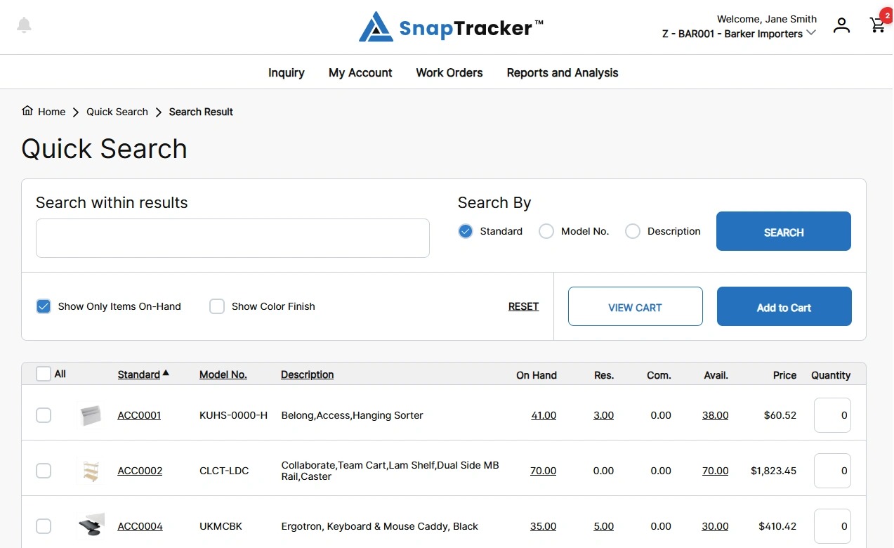This screenshot has height=548, width=894.
Task: Click the RESET link
Action: pos(524,306)
